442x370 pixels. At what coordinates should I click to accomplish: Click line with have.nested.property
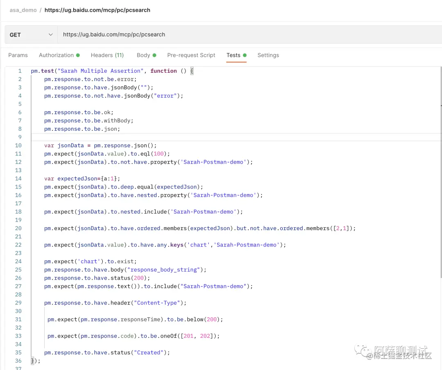tap(153, 195)
